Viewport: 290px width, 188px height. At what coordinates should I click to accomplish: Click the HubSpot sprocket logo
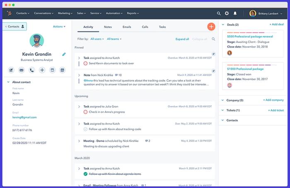9,13
